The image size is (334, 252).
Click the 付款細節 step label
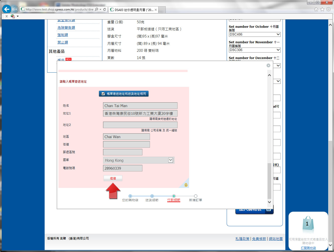coord(174,200)
